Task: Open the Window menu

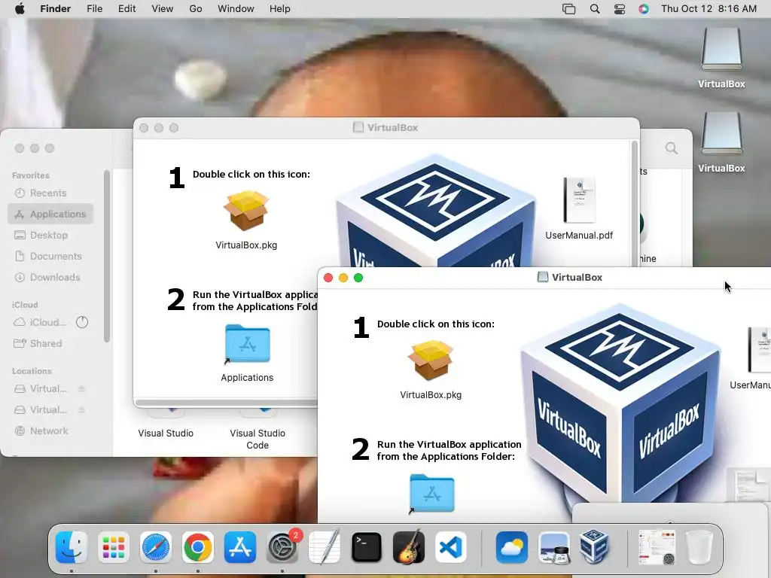Action: pyautogui.click(x=236, y=9)
